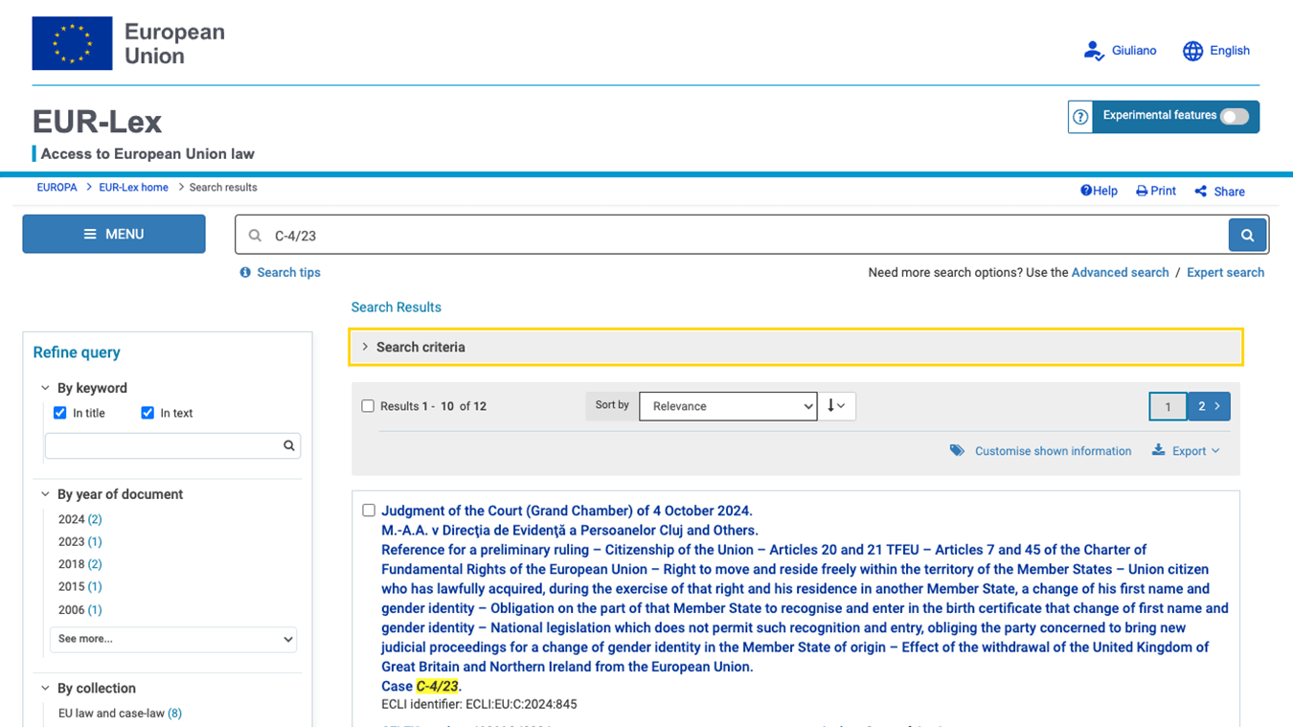Click the Customise shown information tags icon

tap(957, 450)
